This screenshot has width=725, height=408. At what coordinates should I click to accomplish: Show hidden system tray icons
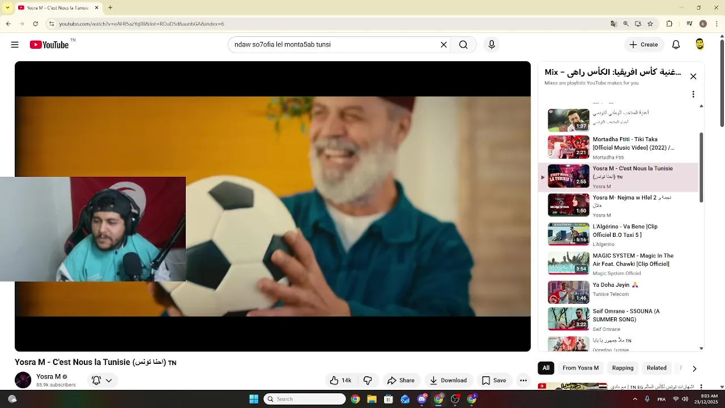click(x=635, y=399)
